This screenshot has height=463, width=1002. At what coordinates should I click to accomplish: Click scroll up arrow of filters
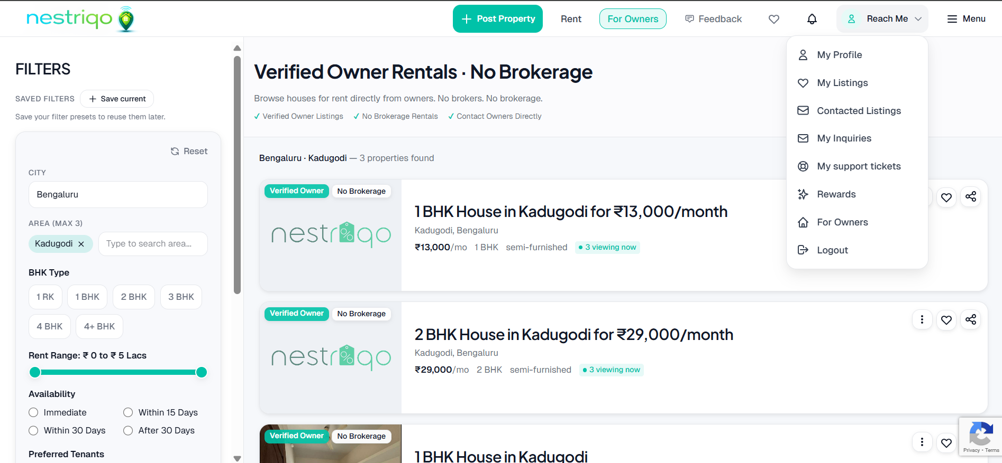pos(238,48)
